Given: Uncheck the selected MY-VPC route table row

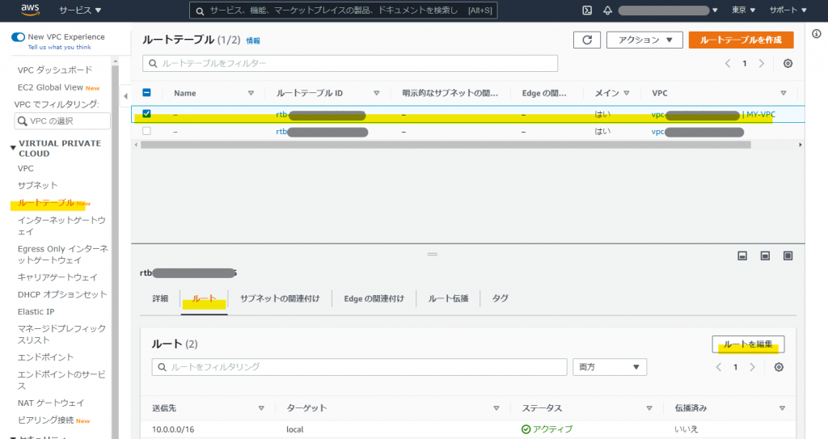Looking at the screenshot, I should (x=146, y=114).
